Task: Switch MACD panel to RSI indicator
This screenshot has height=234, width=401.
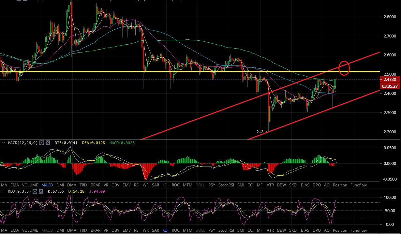Action: click(x=137, y=185)
